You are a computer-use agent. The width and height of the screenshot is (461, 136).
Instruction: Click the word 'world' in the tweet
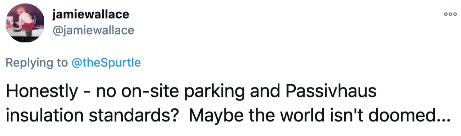pos(310,116)
